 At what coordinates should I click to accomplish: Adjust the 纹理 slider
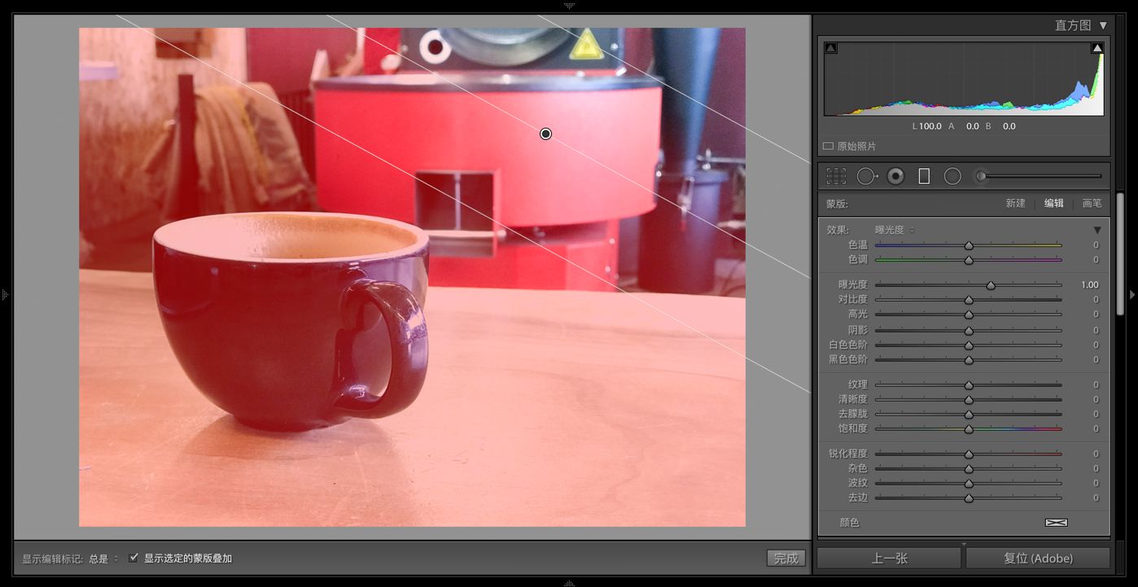(x=969, y=385)
